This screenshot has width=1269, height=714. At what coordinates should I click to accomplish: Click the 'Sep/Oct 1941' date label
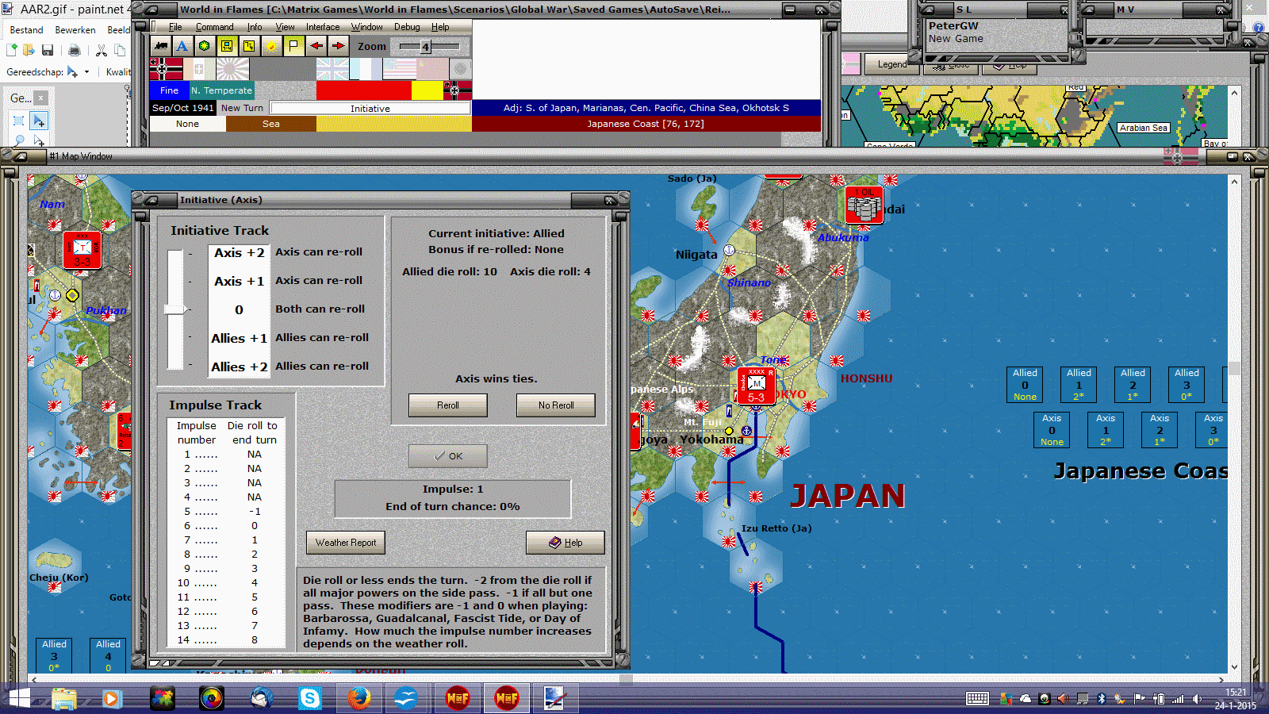coord(183,108)
